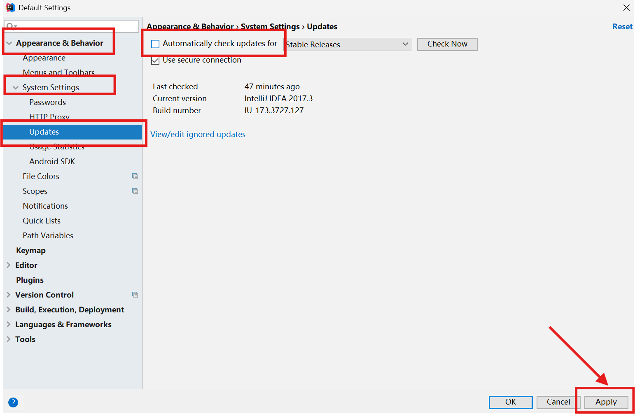Click the 47 minutes ago value
Screen dimensions: 635x414
[x=272, y=86]
